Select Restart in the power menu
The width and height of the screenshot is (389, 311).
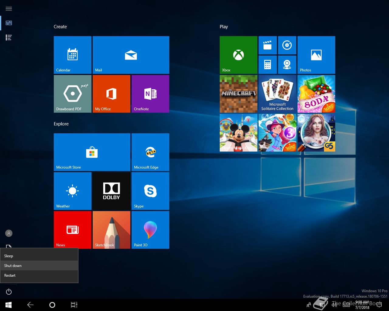coord(39,275)
